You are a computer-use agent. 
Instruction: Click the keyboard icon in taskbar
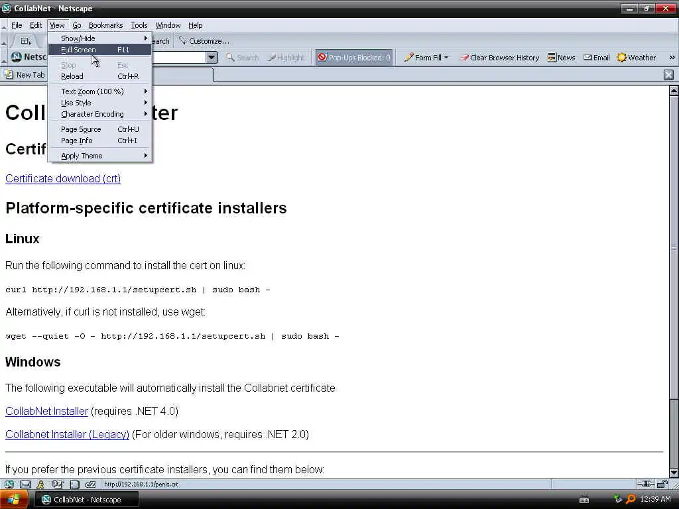click(x=584, y=500)
